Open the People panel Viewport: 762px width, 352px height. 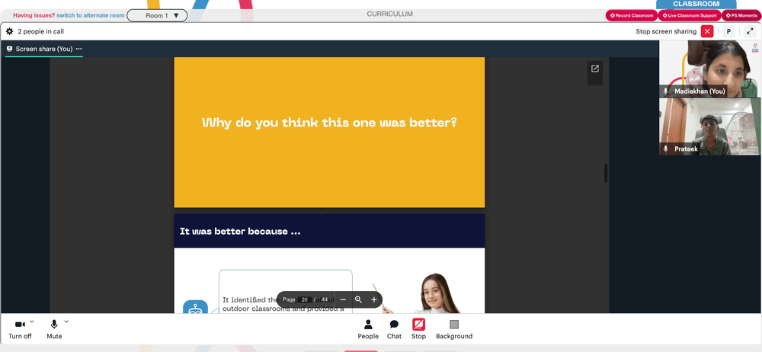click(368, 329)
